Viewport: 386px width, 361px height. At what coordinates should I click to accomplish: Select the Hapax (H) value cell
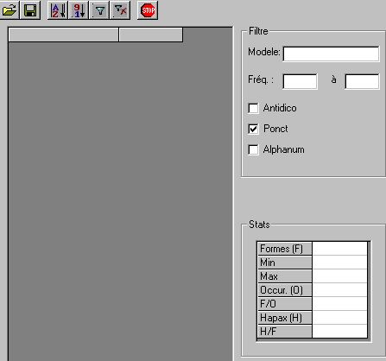(339, 318)
